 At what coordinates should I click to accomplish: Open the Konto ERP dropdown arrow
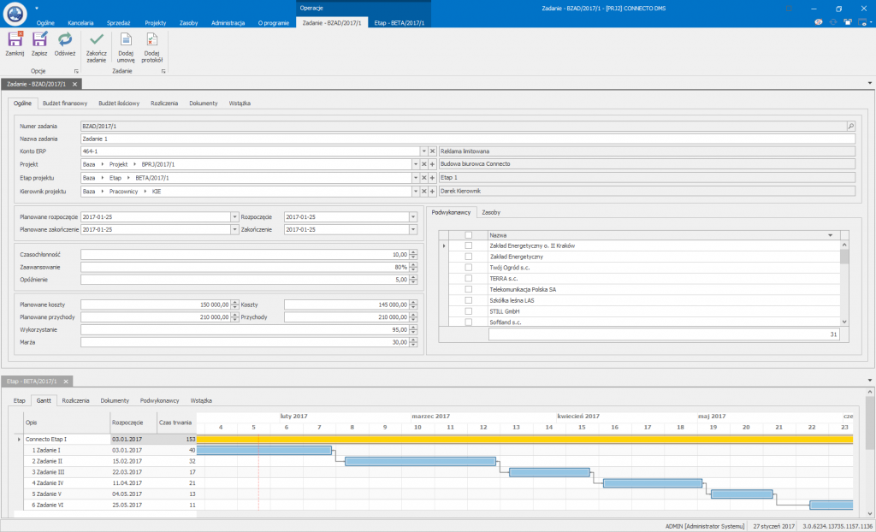pyautogui.click(x=424, y=151)
